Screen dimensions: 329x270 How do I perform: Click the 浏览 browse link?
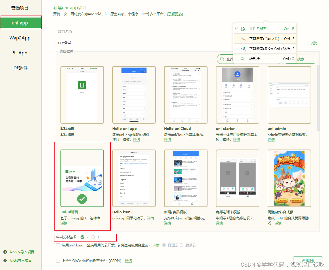pyautogui.click(x=314, y=43)
